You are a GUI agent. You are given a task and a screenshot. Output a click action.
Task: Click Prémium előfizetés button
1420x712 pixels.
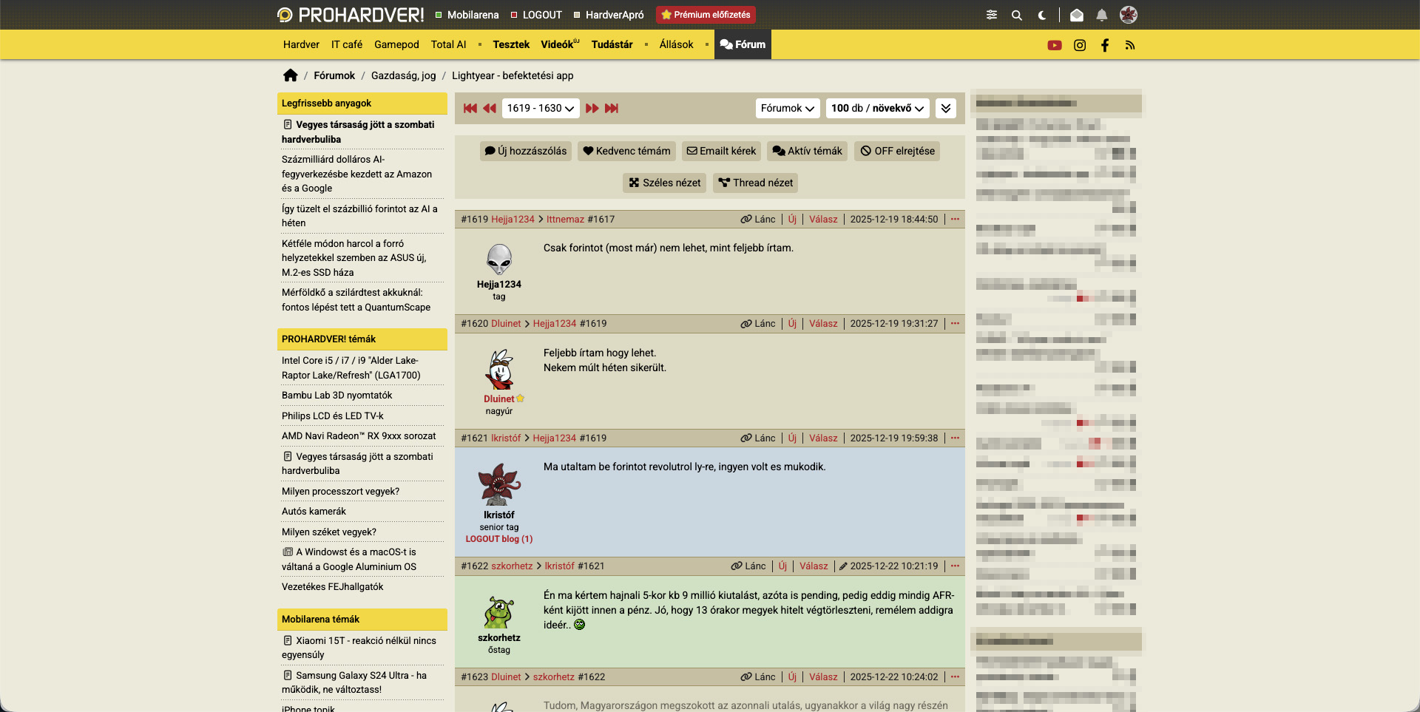[706, 15]
